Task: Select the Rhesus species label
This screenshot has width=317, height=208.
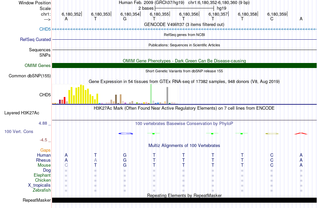Action: 43,160
